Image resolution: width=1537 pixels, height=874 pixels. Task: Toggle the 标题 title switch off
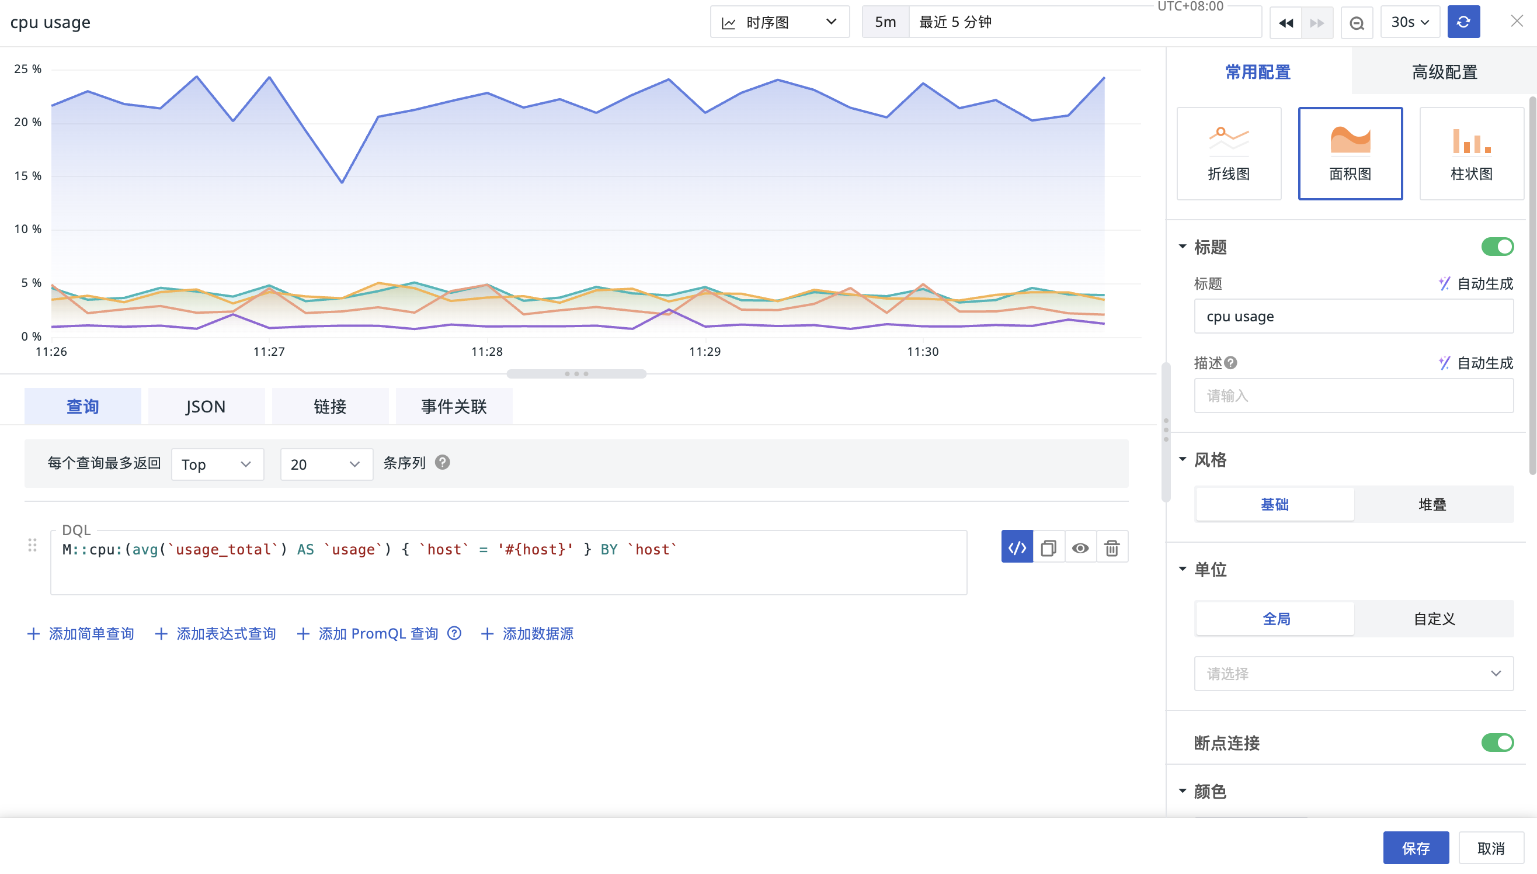pos(1497,247)
